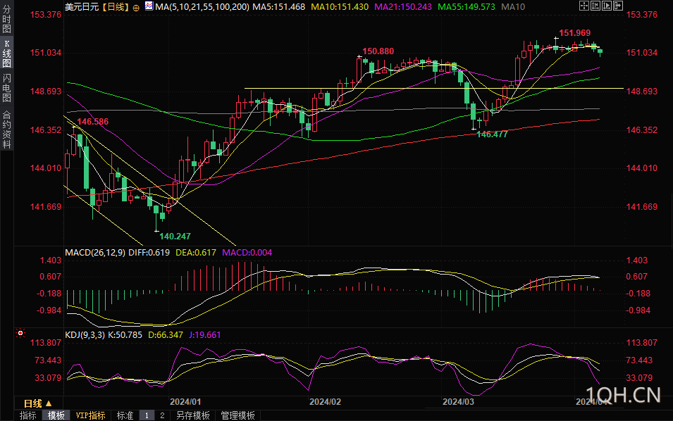Click the expand panel right arrow icon
Image resolution: width=673 pixels, height=421 pixels.
tap(617, 6)
